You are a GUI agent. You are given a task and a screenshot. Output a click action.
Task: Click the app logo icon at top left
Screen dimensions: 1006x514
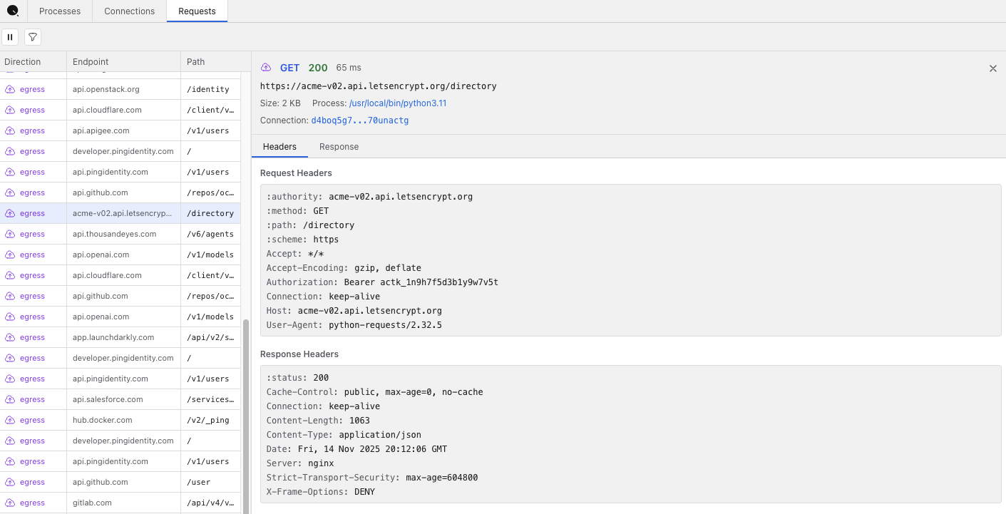pos(13,11)
